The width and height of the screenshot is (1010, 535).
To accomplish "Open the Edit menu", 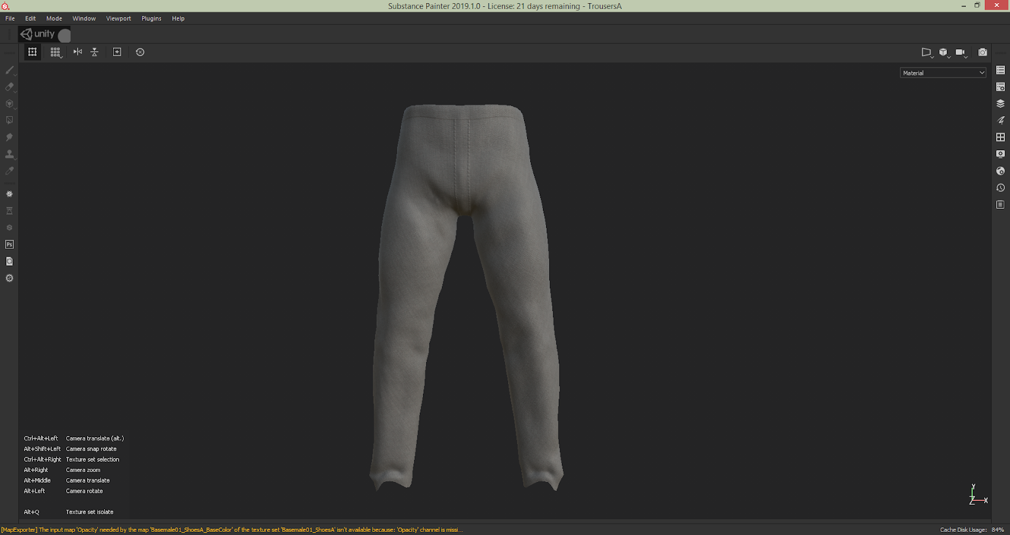I will tap(30, 18).
